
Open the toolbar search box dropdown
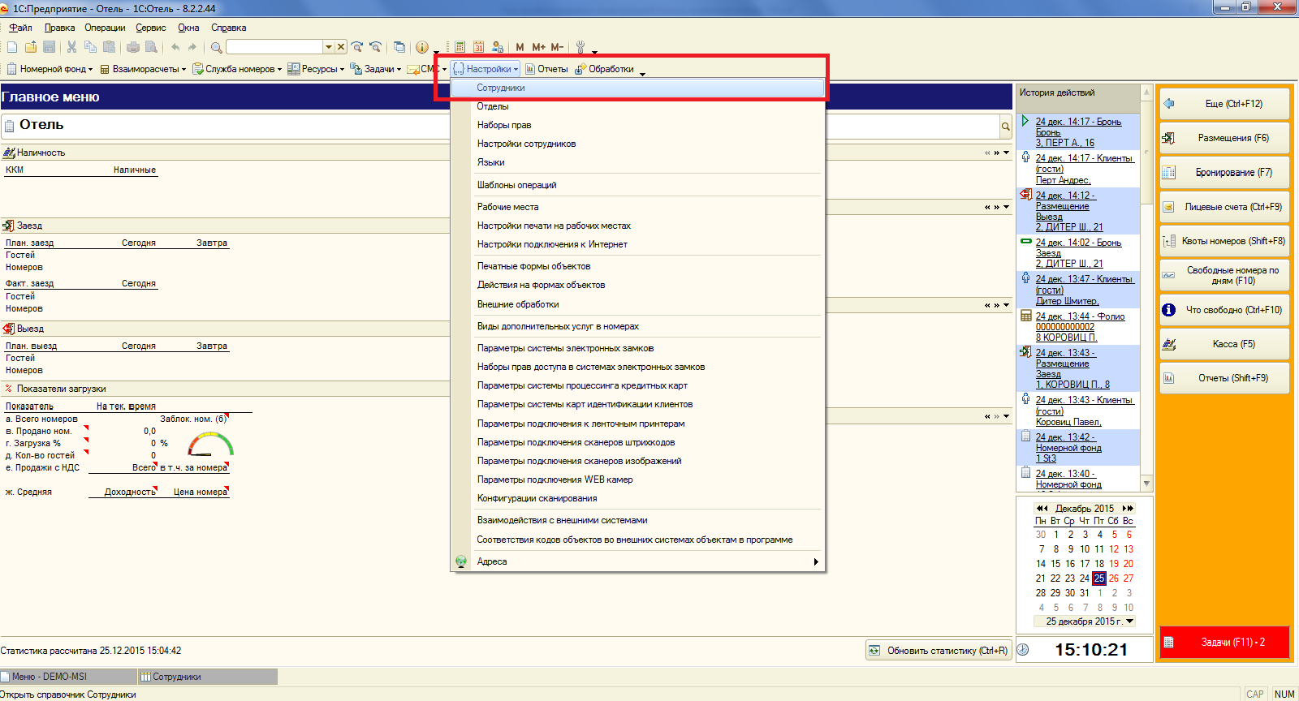tap(329, 47)
